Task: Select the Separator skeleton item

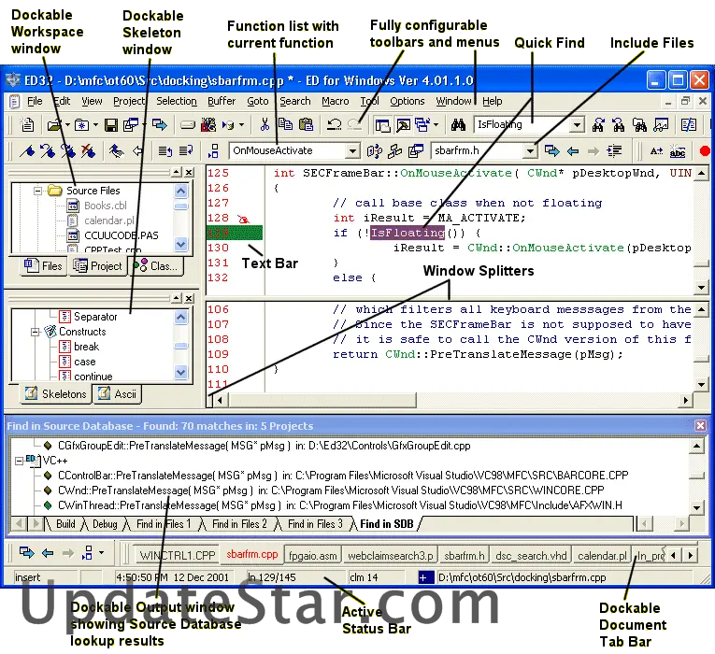Action: 95,317
